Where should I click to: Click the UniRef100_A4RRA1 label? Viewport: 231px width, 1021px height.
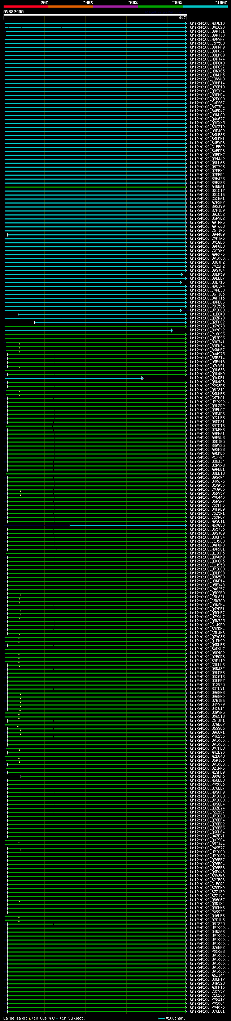[x=207, y=187]
